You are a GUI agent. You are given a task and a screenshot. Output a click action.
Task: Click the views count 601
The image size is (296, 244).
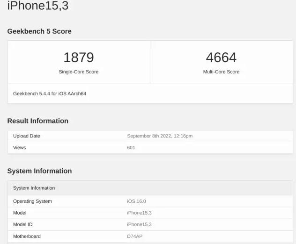[131, 148]
